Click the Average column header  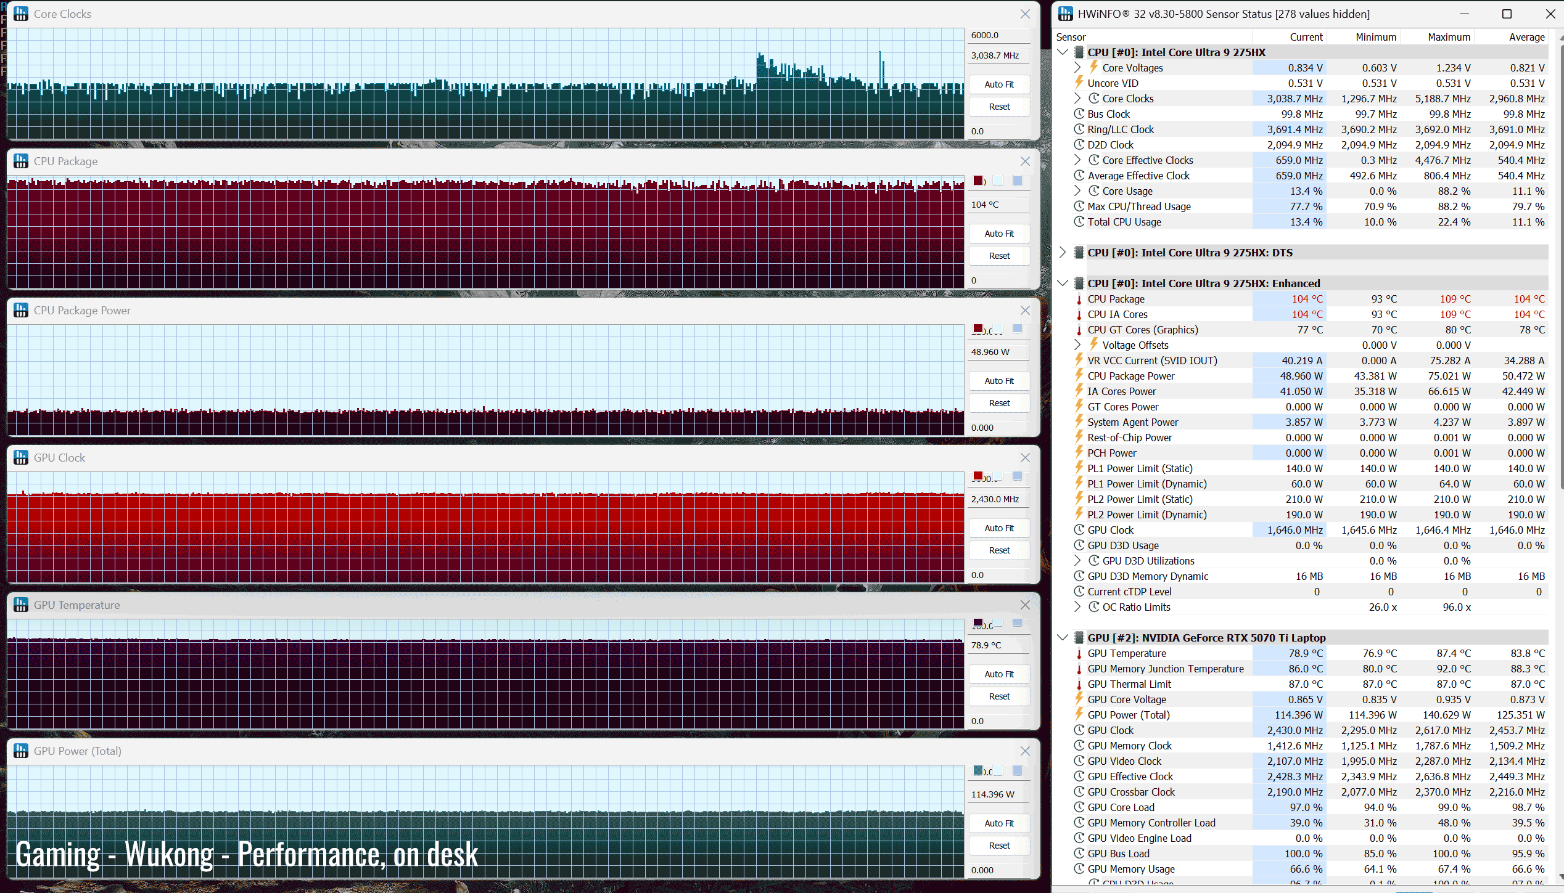(1526, 37)
